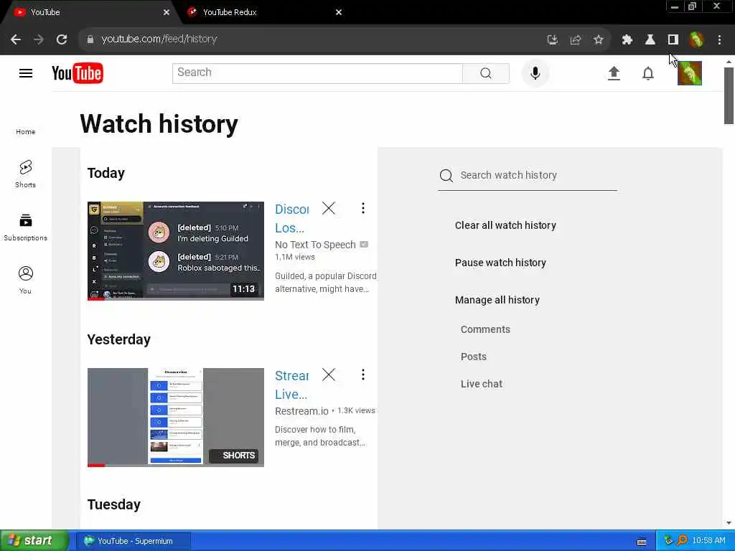This screenshot has height=551, width=735.
Task: Open Shorts in the sidebar
Action: point(25,174)
